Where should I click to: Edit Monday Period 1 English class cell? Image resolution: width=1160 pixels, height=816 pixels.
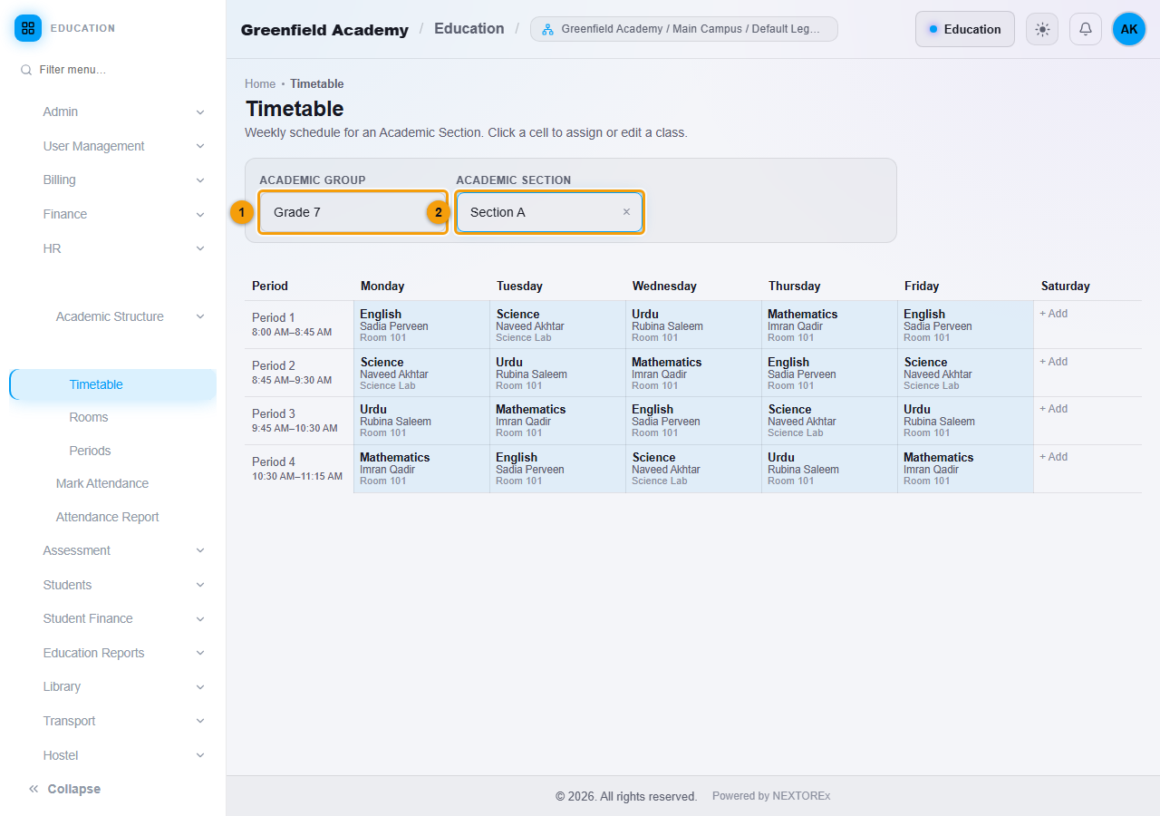point(421,325)
